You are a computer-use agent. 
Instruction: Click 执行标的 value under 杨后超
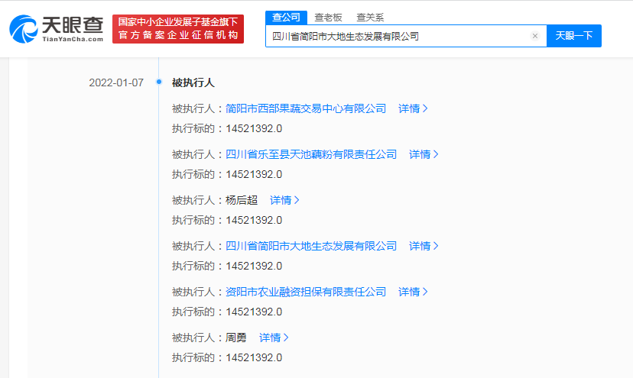[254, 220]
